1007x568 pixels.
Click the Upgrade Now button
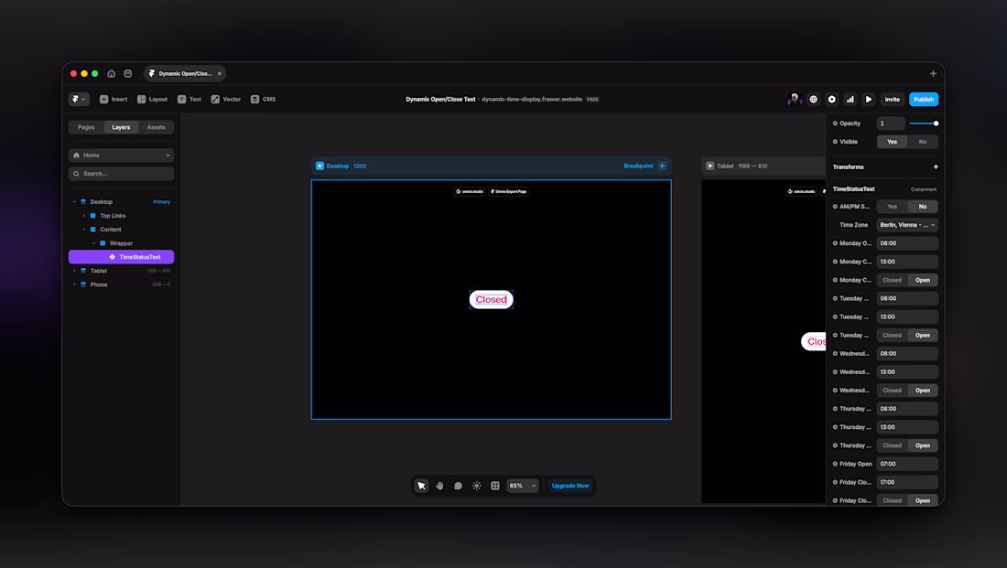click(570, 486)
